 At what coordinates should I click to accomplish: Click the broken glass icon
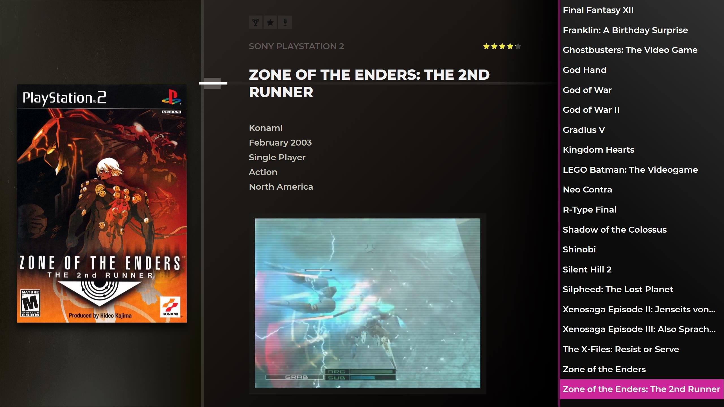click(x=285, y=22)
